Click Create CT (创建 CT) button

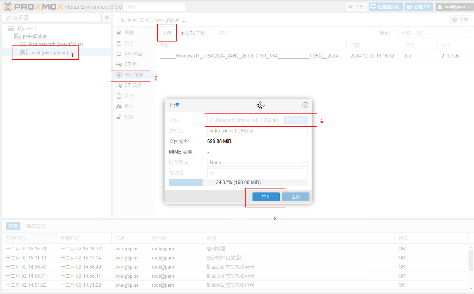[419, 7]
